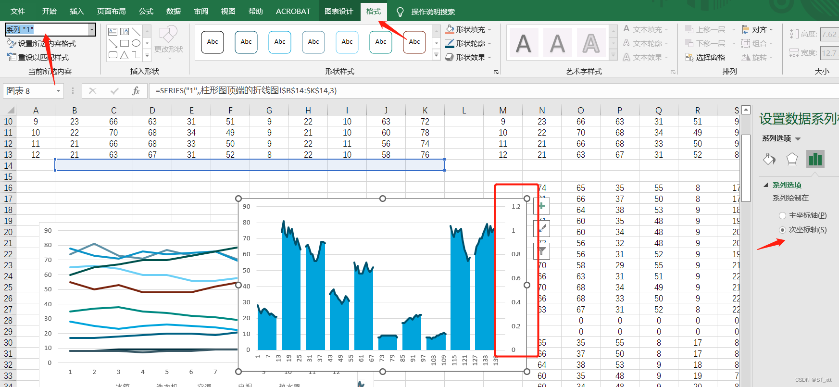Select the straight line shape

137,32
